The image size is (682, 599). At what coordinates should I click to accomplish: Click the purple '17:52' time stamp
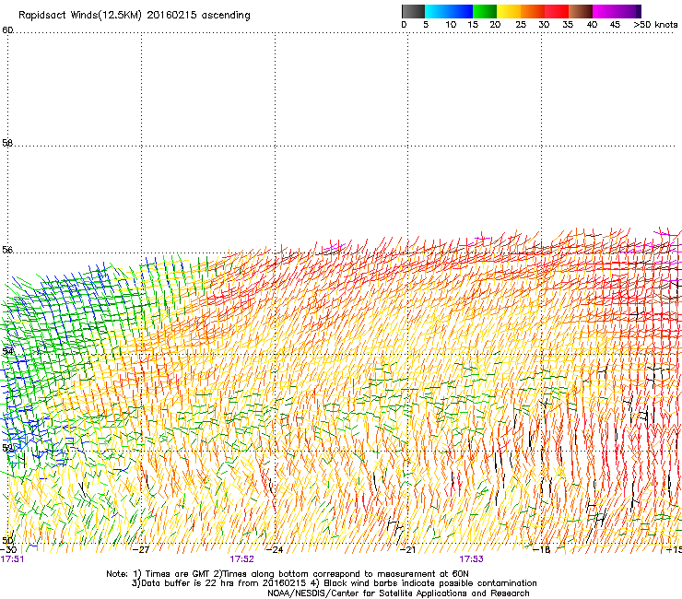[241, 559]
